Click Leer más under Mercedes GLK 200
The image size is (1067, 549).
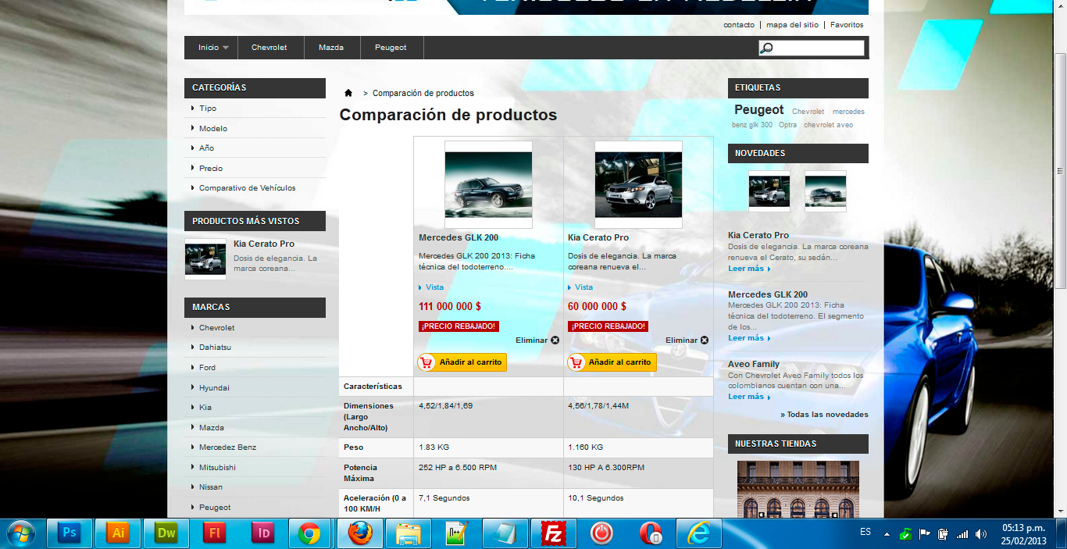coord(749,337)
